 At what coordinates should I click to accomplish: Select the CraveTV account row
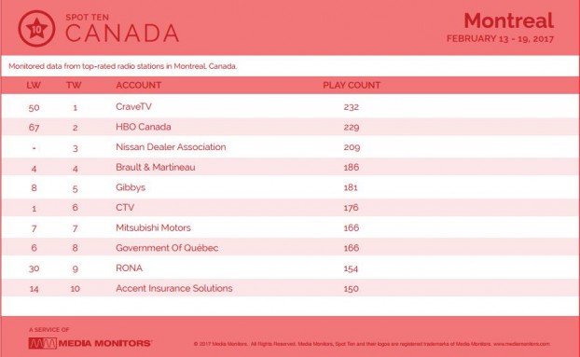click(290, 107)
